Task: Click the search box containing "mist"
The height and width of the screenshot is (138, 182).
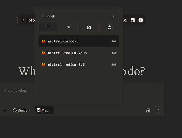Action: click(x=79, y=16)
